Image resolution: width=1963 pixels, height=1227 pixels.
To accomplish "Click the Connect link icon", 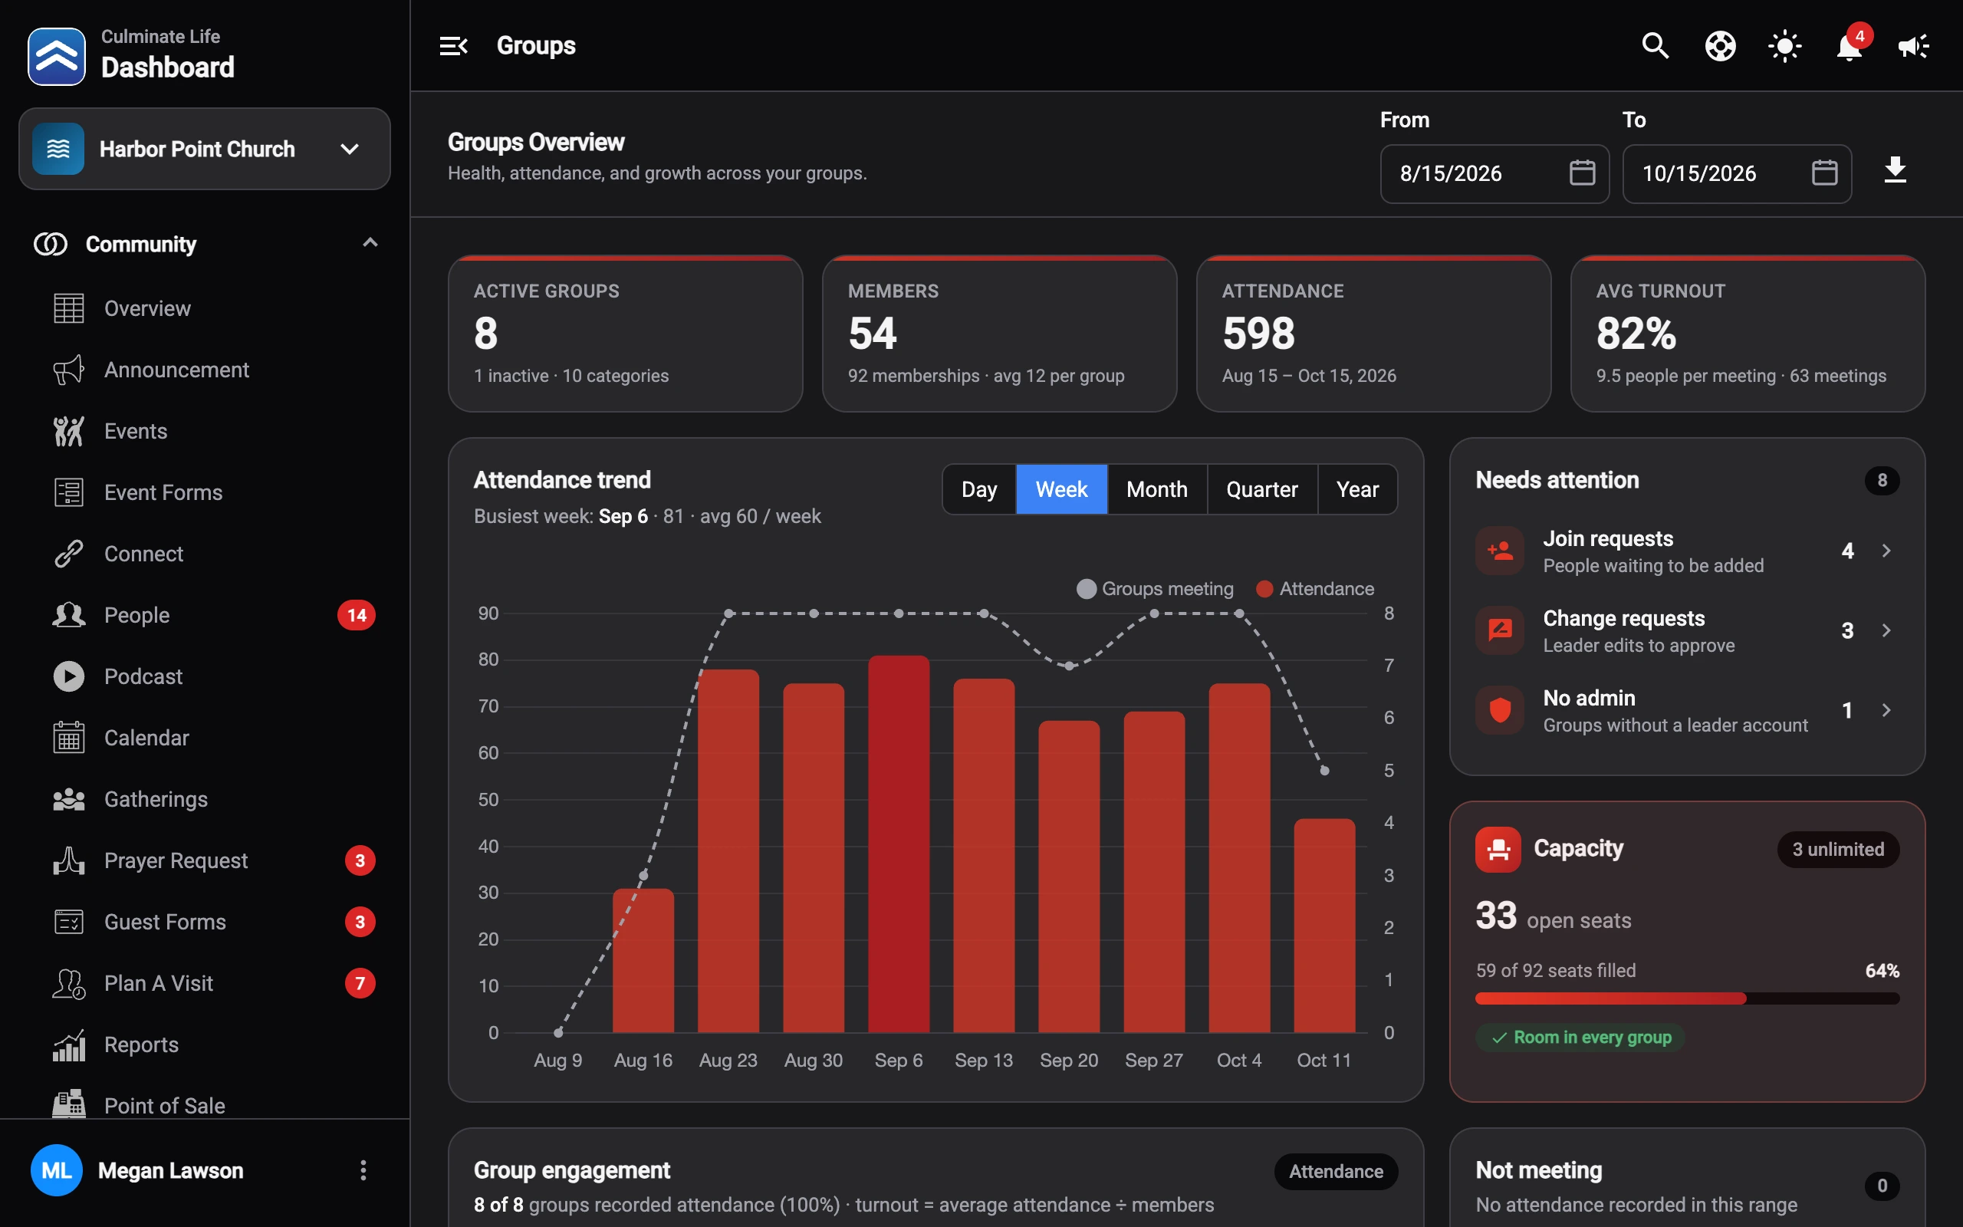I will 69,554.
